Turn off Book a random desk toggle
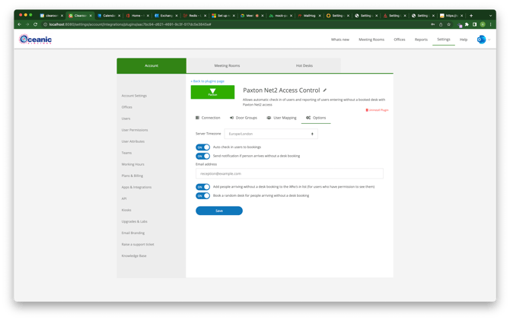 [x=202, y=195]
